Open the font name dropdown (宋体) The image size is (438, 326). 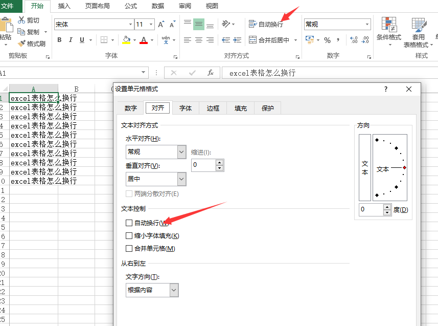point(130,25)
